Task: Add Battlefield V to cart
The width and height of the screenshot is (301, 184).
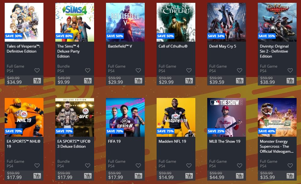Action: pos(138,81)
